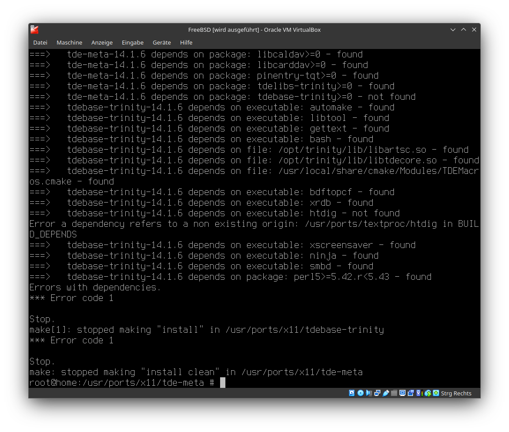The image size is (509, 432).
Task: Click the 'make: stopped making "install clean"' line
Action: point(196,372)
